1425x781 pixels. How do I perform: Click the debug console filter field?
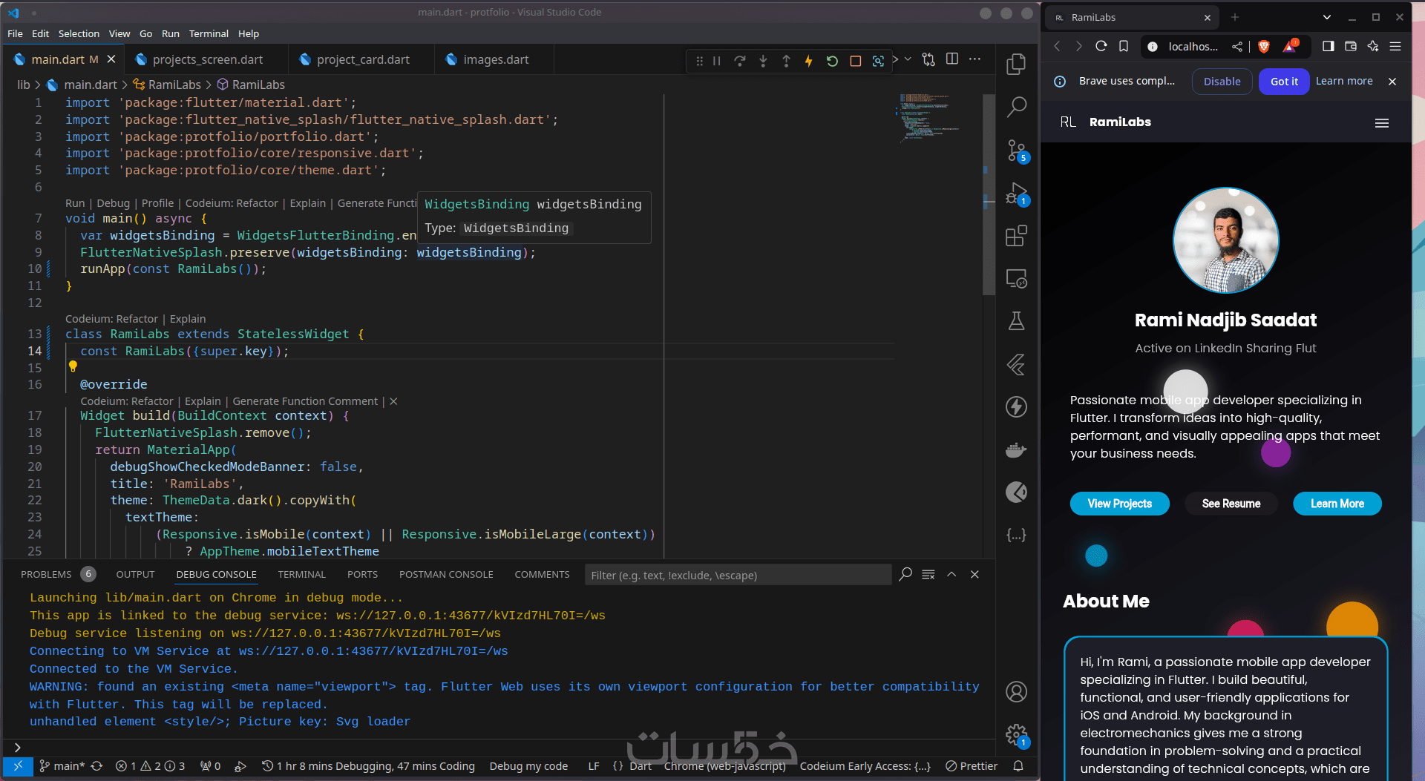click(x=738, y=575)
